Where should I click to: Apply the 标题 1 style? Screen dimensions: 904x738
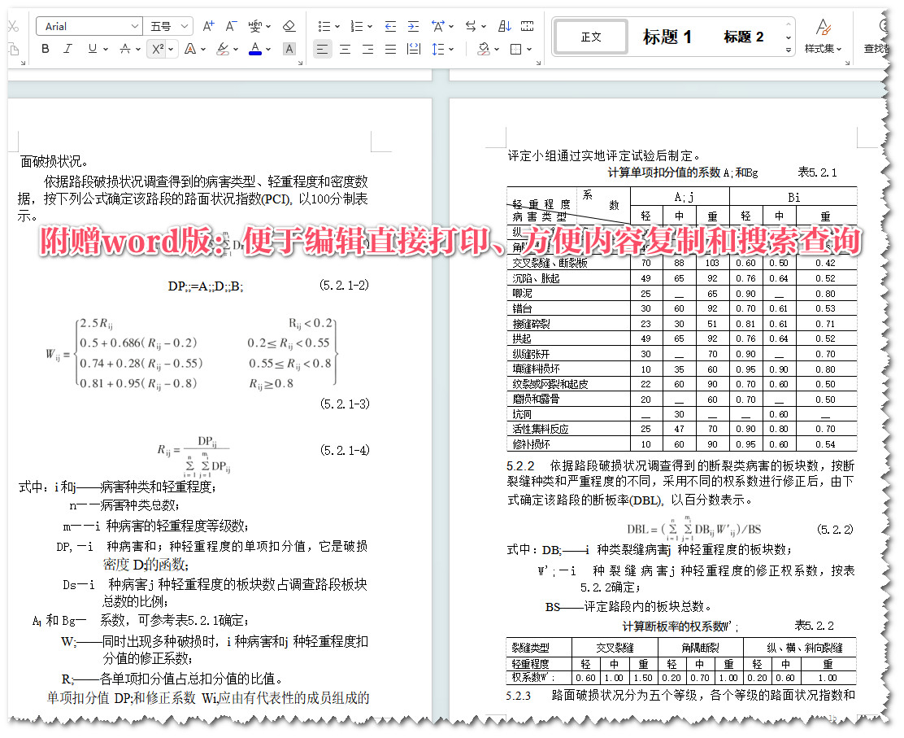(668, 36)
